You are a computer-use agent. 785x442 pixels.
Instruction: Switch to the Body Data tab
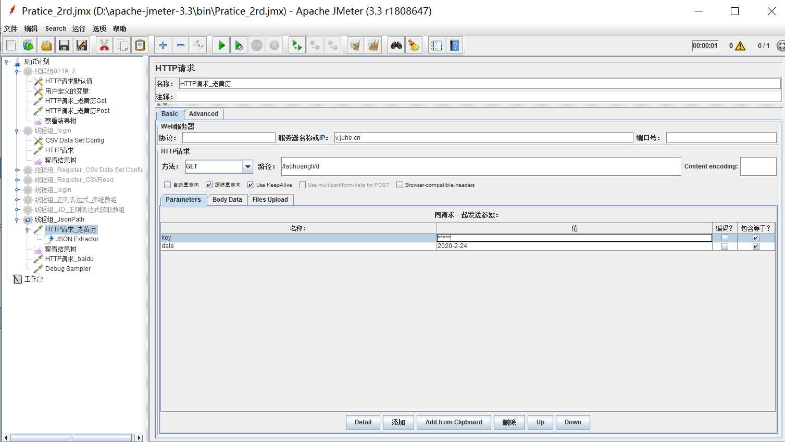pyautogui.click(x=227, y=200)
